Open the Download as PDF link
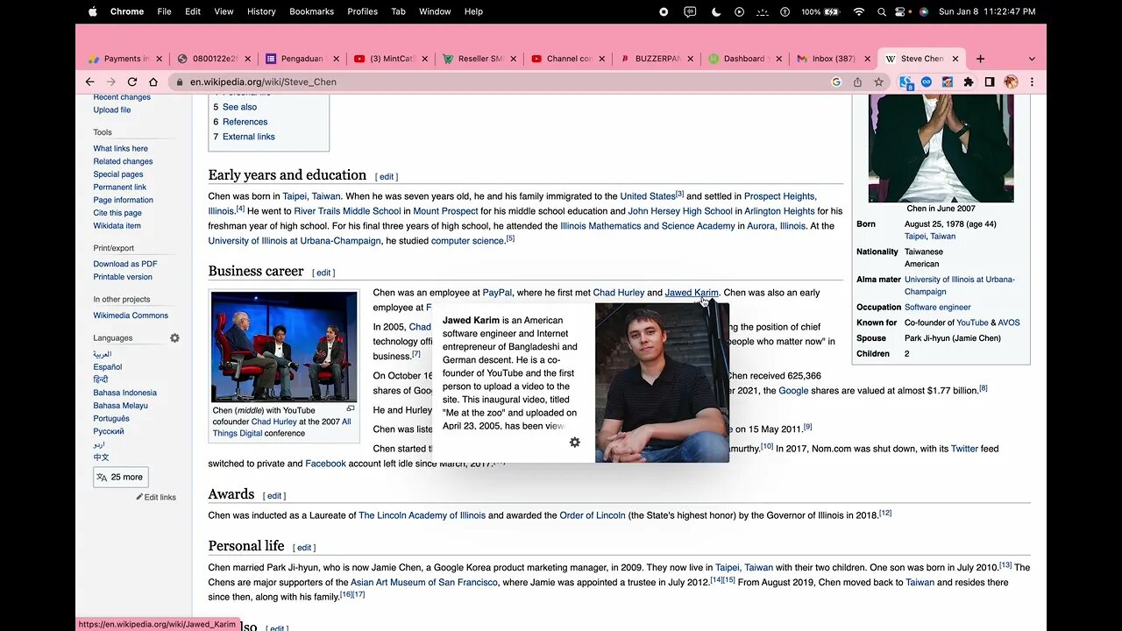Viewport: 1122px width, 631px height. (125, 264)
